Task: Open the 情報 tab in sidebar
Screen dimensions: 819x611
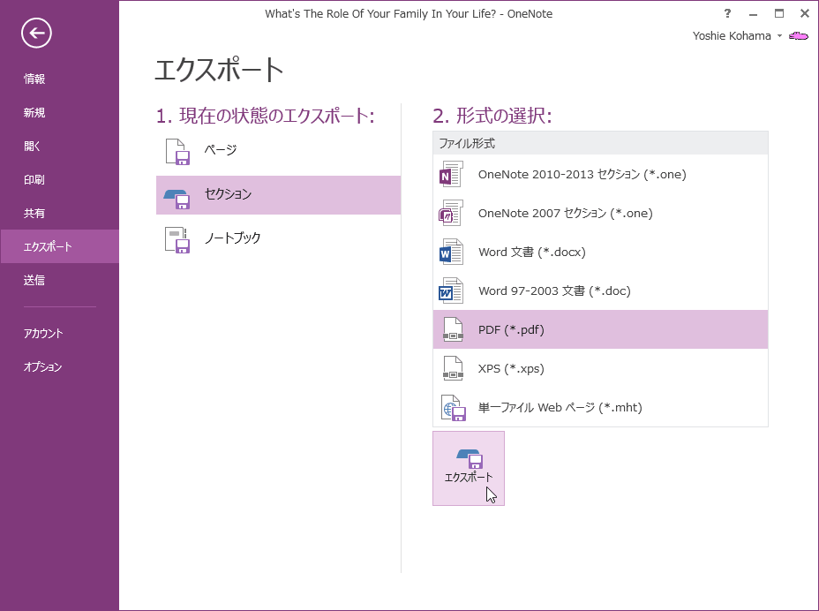Action: (59, 79)
